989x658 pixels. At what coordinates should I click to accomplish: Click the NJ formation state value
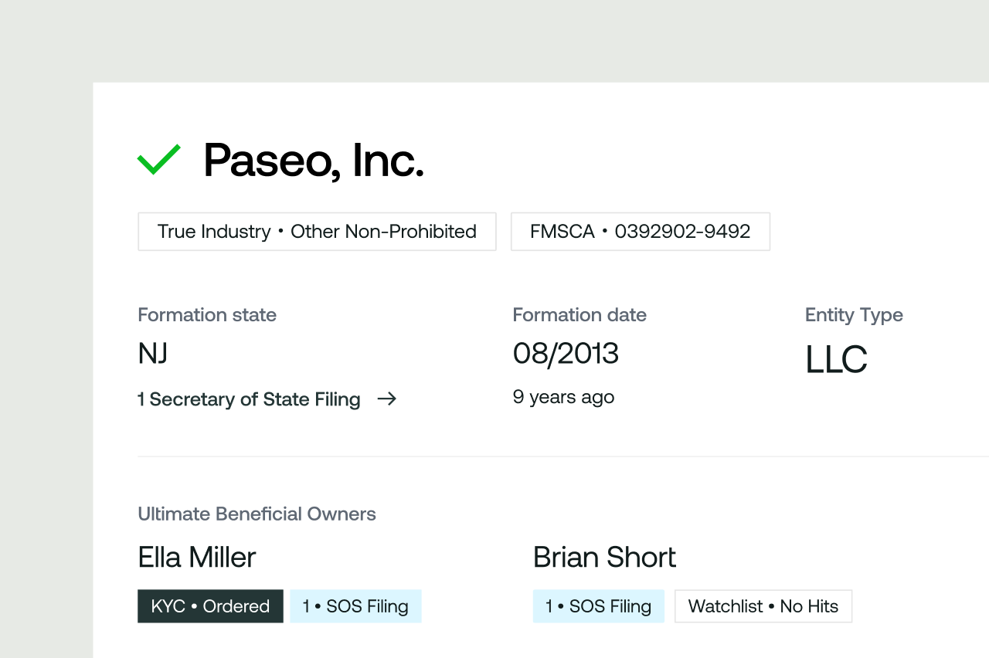153,354
